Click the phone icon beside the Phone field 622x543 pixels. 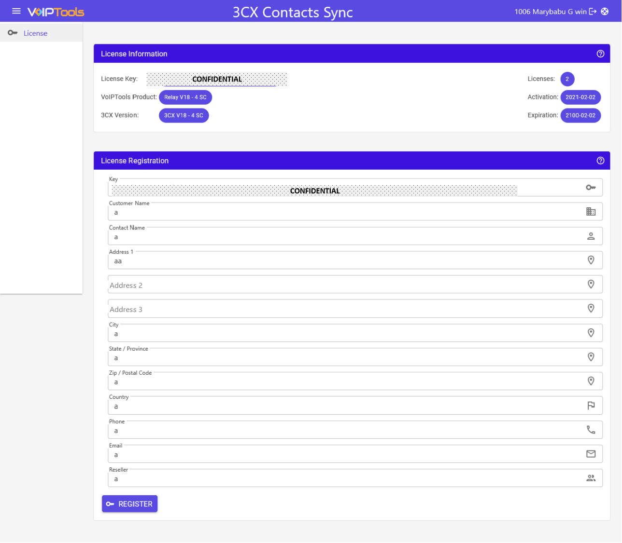click(x=591, y=429)
